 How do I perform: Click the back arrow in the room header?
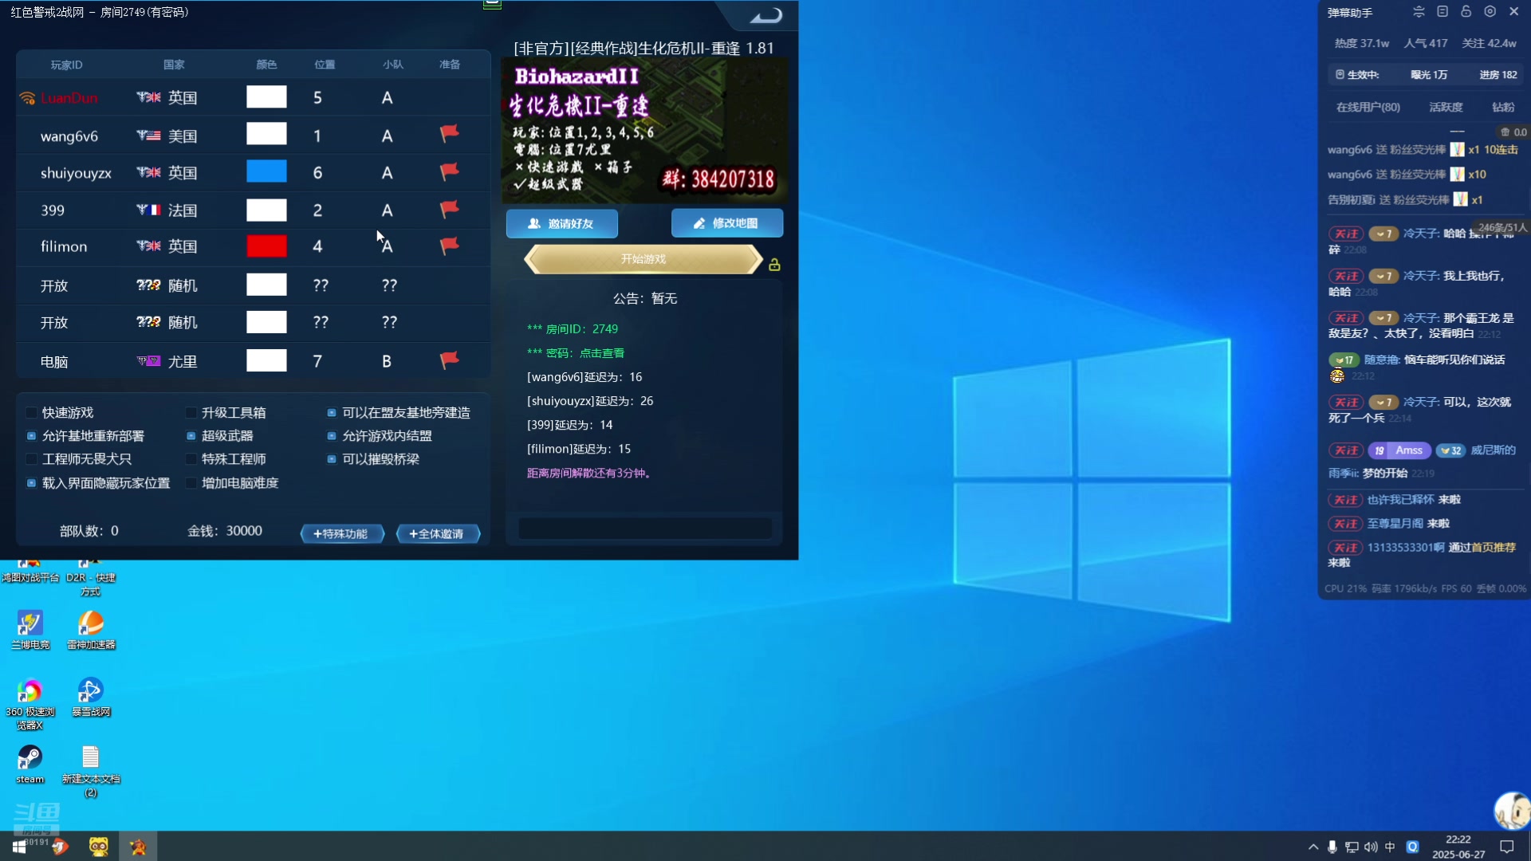click(766, 15)
